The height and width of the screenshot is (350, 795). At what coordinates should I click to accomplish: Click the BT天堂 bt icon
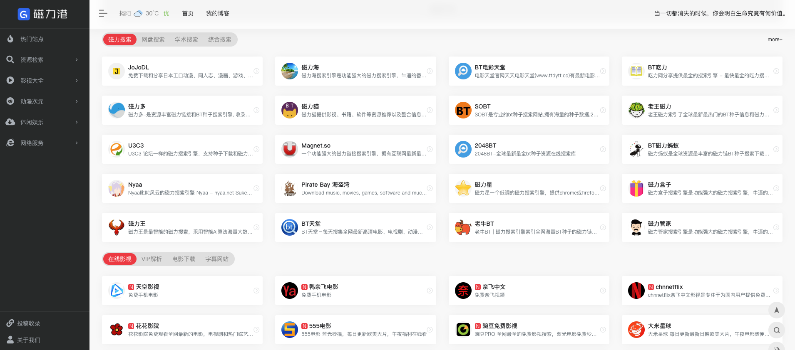pyautogui.click(x=290, y=227)
